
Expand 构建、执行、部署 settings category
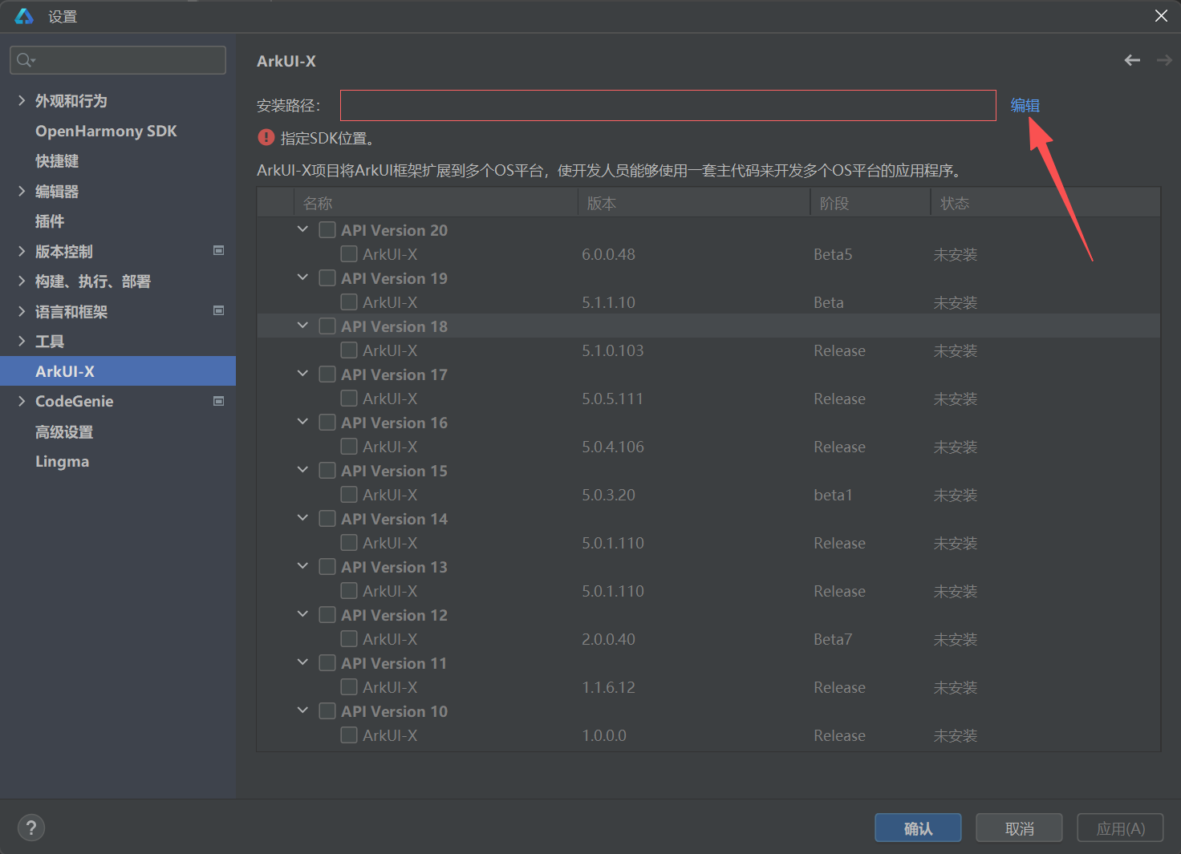22,281
